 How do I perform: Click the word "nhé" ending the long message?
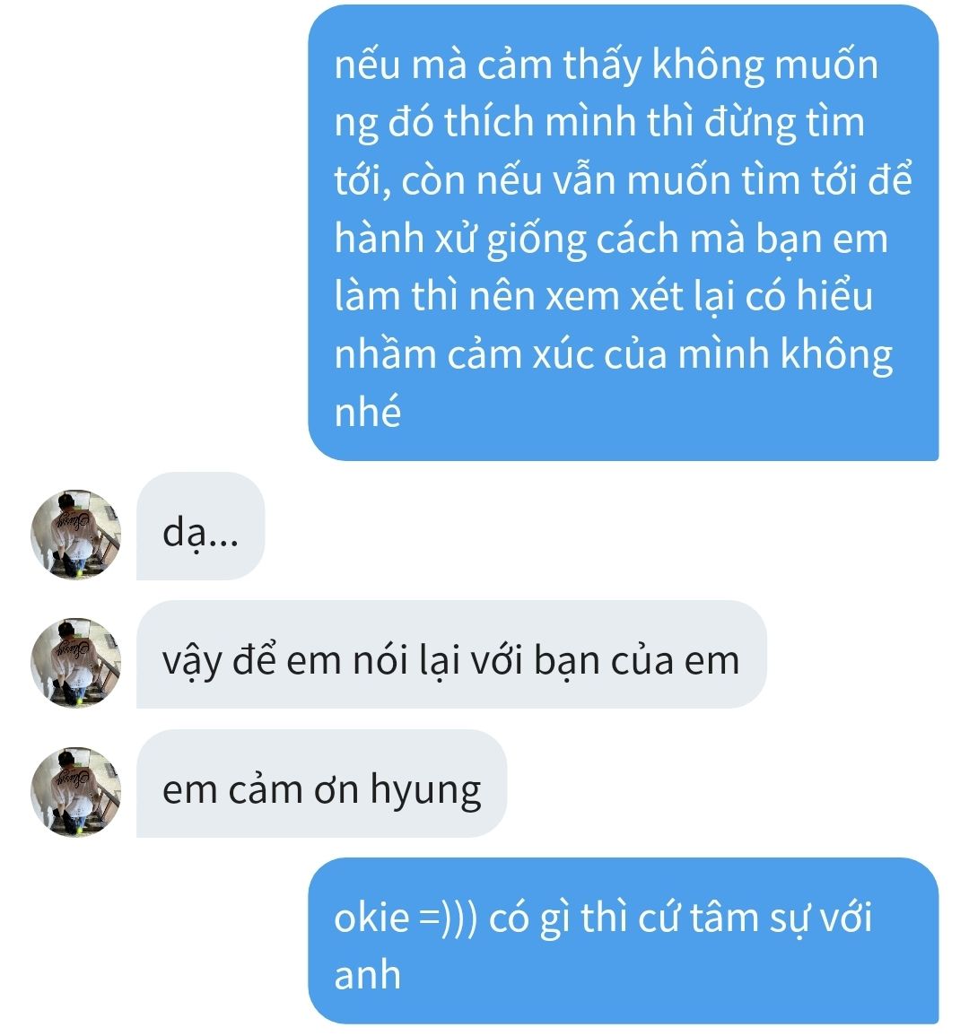tap(368, 411)
